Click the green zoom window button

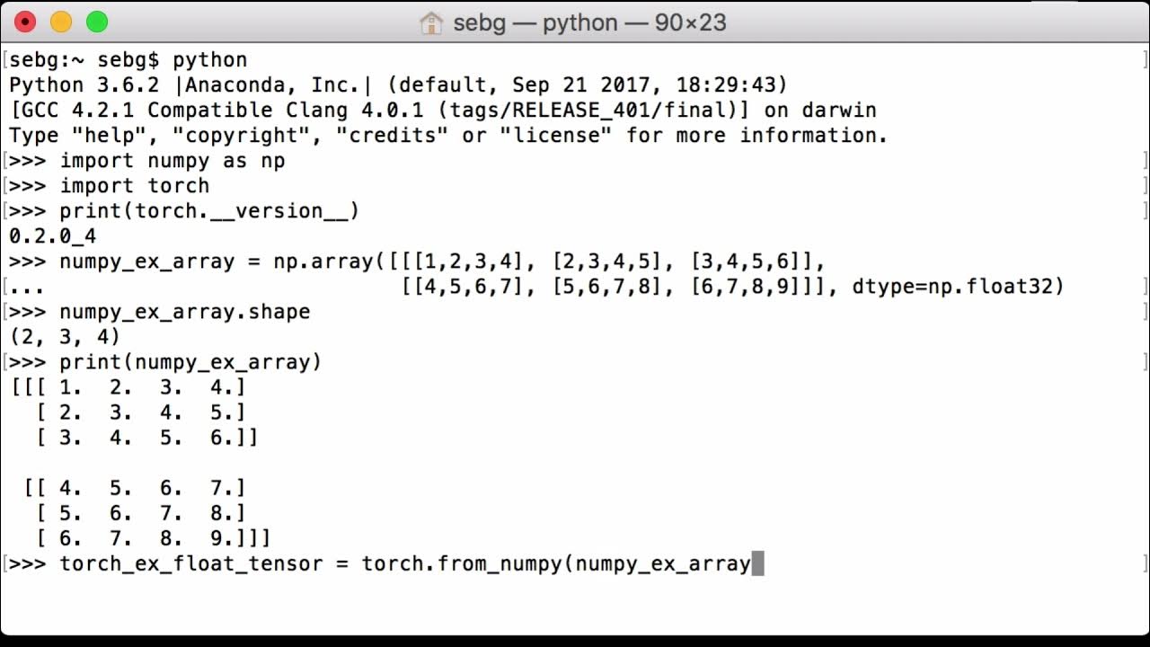click(x=96, y=22)
